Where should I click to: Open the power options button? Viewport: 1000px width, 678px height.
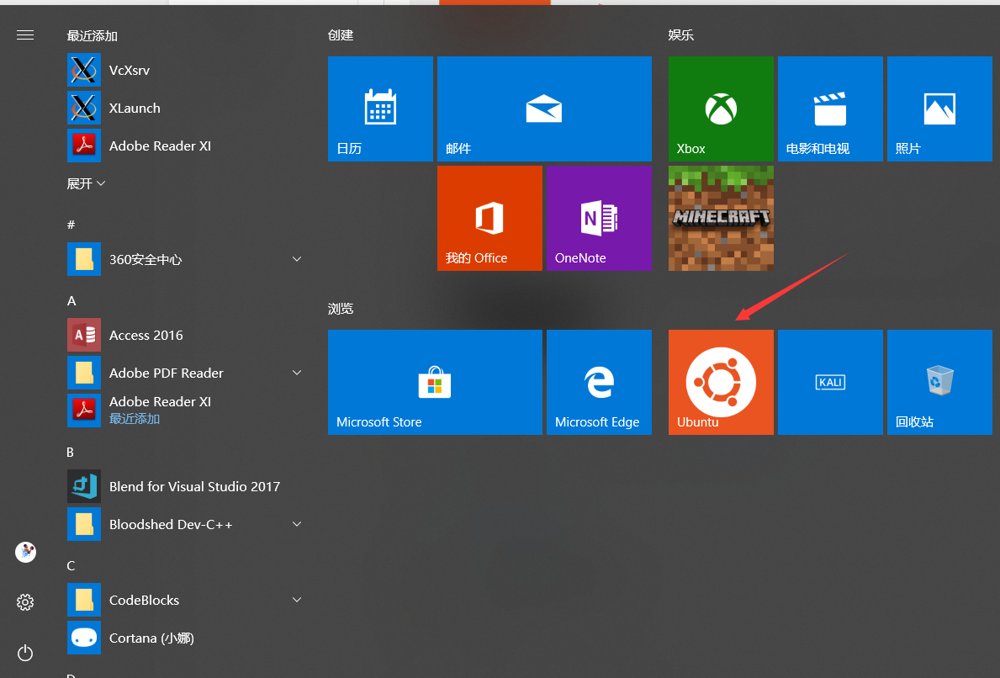point(25,653)
